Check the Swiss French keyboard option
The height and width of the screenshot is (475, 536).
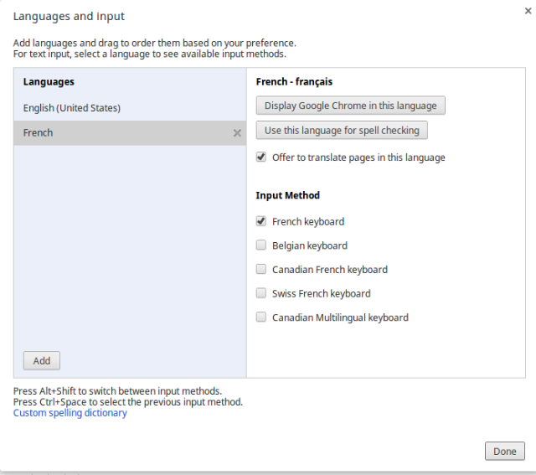[x=261, y=293]
